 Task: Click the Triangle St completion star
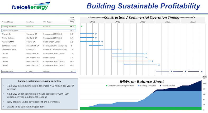tap(96, 34)
